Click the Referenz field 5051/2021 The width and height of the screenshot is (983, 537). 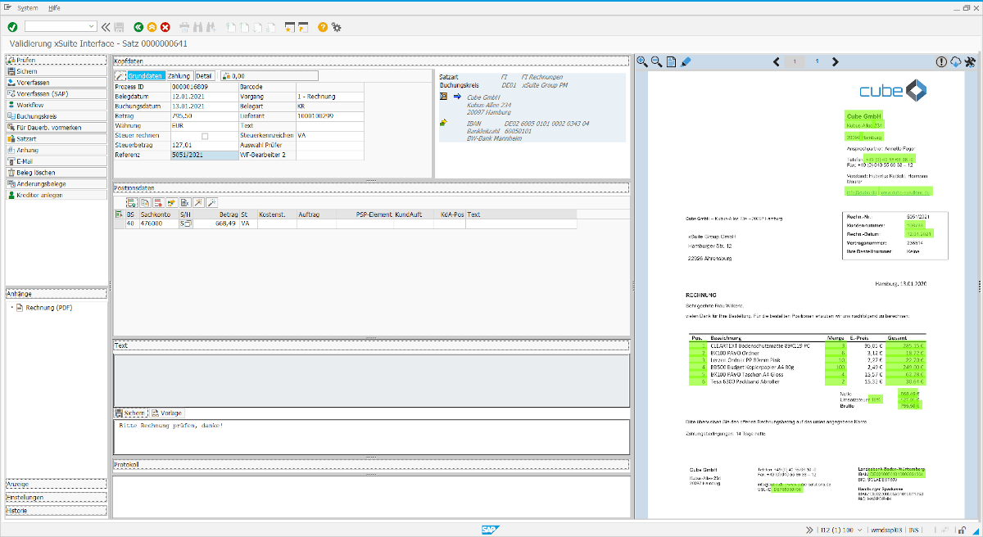[203, 155]
